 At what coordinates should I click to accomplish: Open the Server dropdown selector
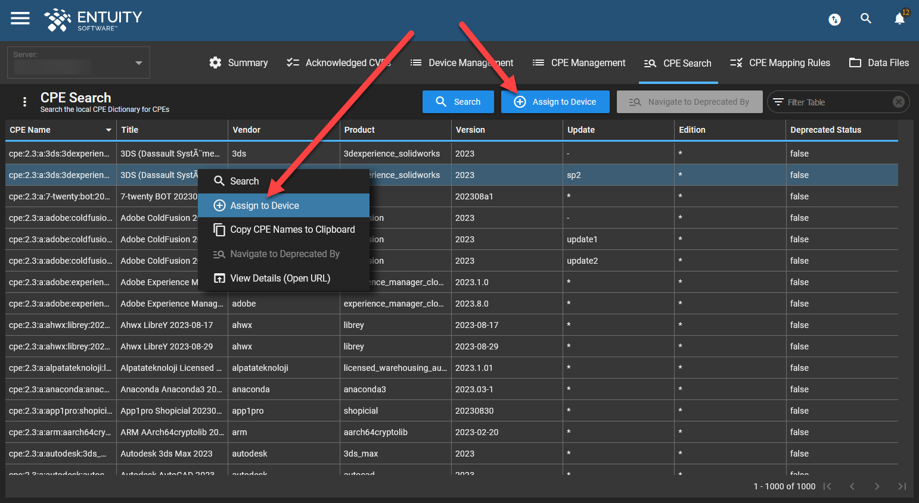click(79, 63)
